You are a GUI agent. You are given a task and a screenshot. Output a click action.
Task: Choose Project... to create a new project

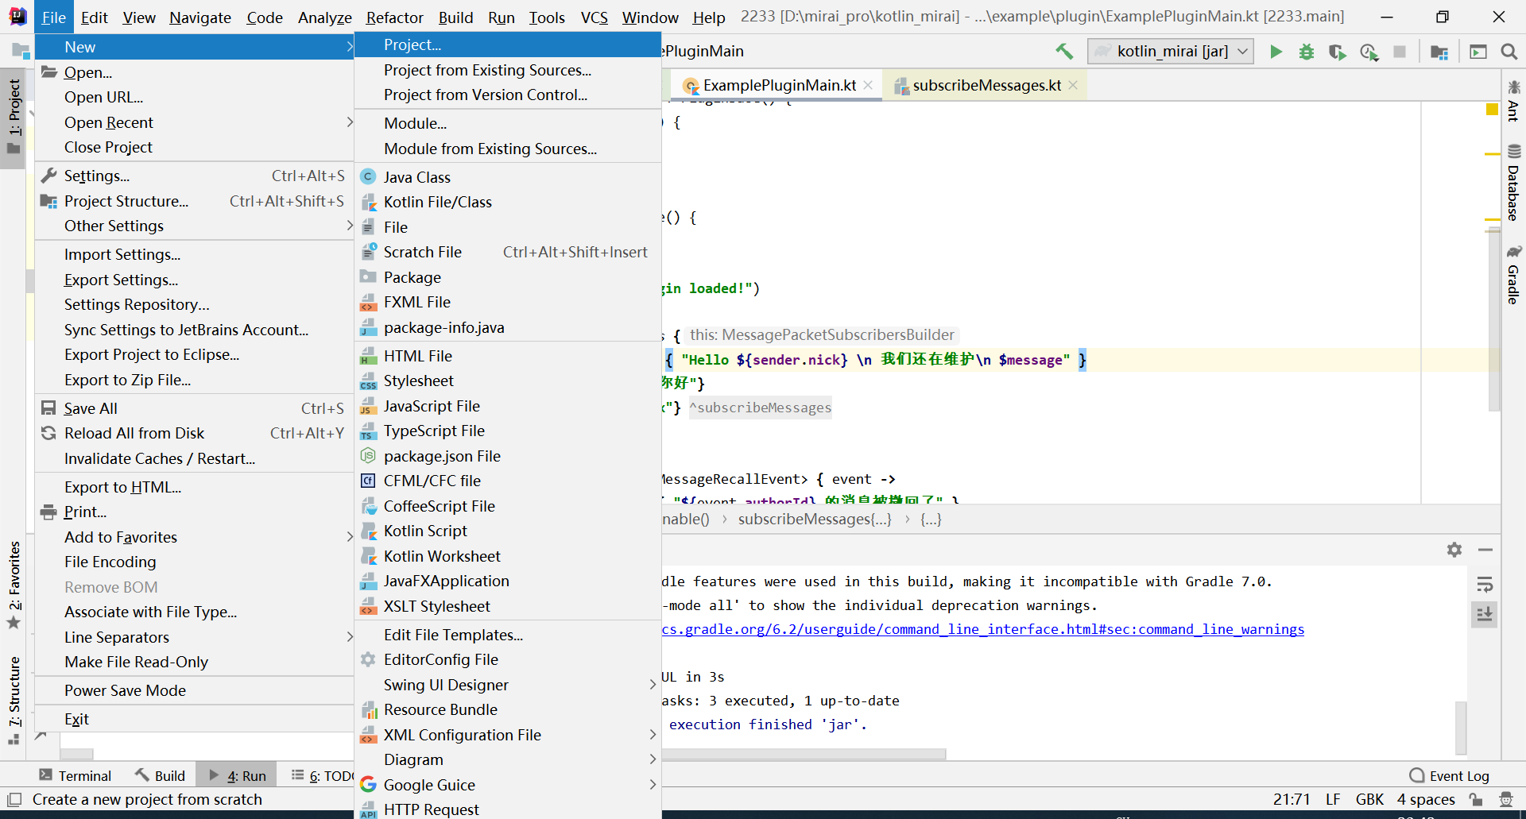pos(507,45)
